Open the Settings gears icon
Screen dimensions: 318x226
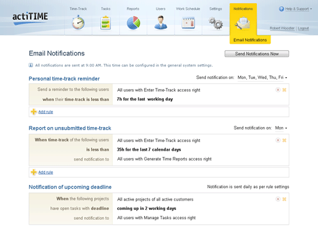[x=216, y=23]
